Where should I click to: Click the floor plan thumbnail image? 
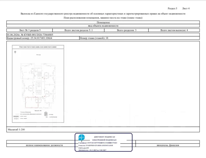pyautogui.click(x=38, y=84)
